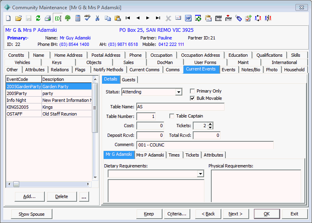Click the Criteria... button

[x=177, y=214]
